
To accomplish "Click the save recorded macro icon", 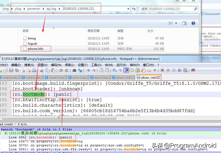I will [x=185, y=70].
